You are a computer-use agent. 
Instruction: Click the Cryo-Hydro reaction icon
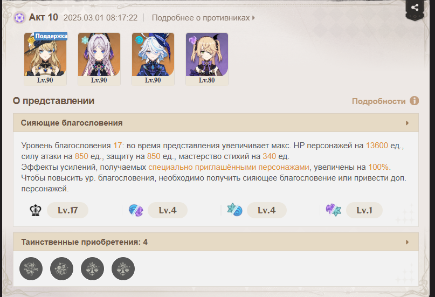click(x=234, y=210)
